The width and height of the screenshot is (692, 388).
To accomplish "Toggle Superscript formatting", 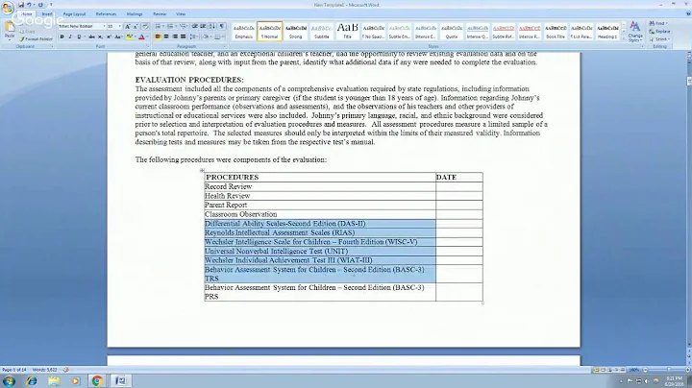I will [x=109, y=36].
